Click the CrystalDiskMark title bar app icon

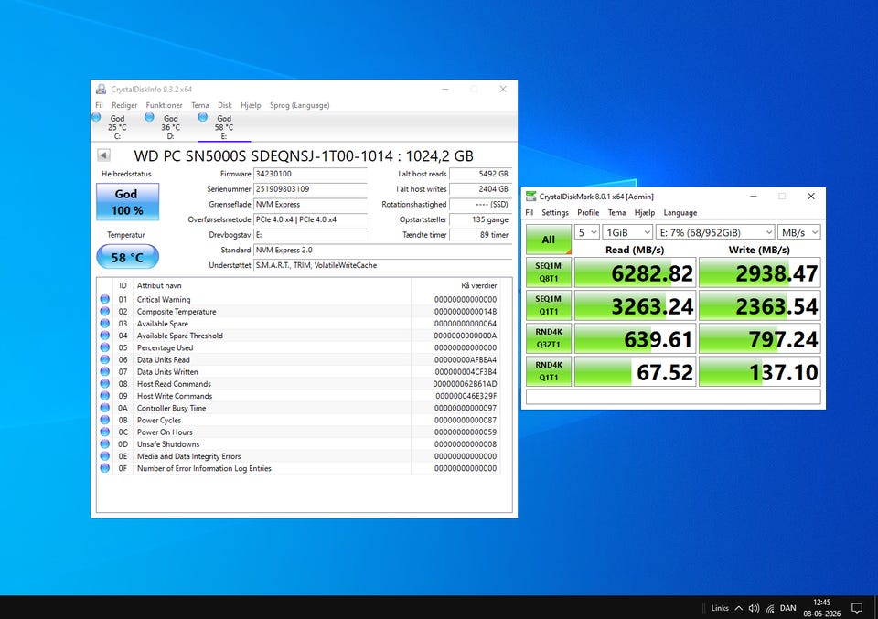(x=530, y=197)
